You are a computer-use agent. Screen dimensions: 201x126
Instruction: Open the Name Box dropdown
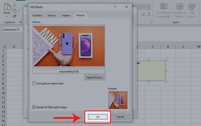click(23, 30)
